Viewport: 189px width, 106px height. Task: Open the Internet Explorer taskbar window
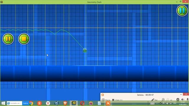click(14, 103)
